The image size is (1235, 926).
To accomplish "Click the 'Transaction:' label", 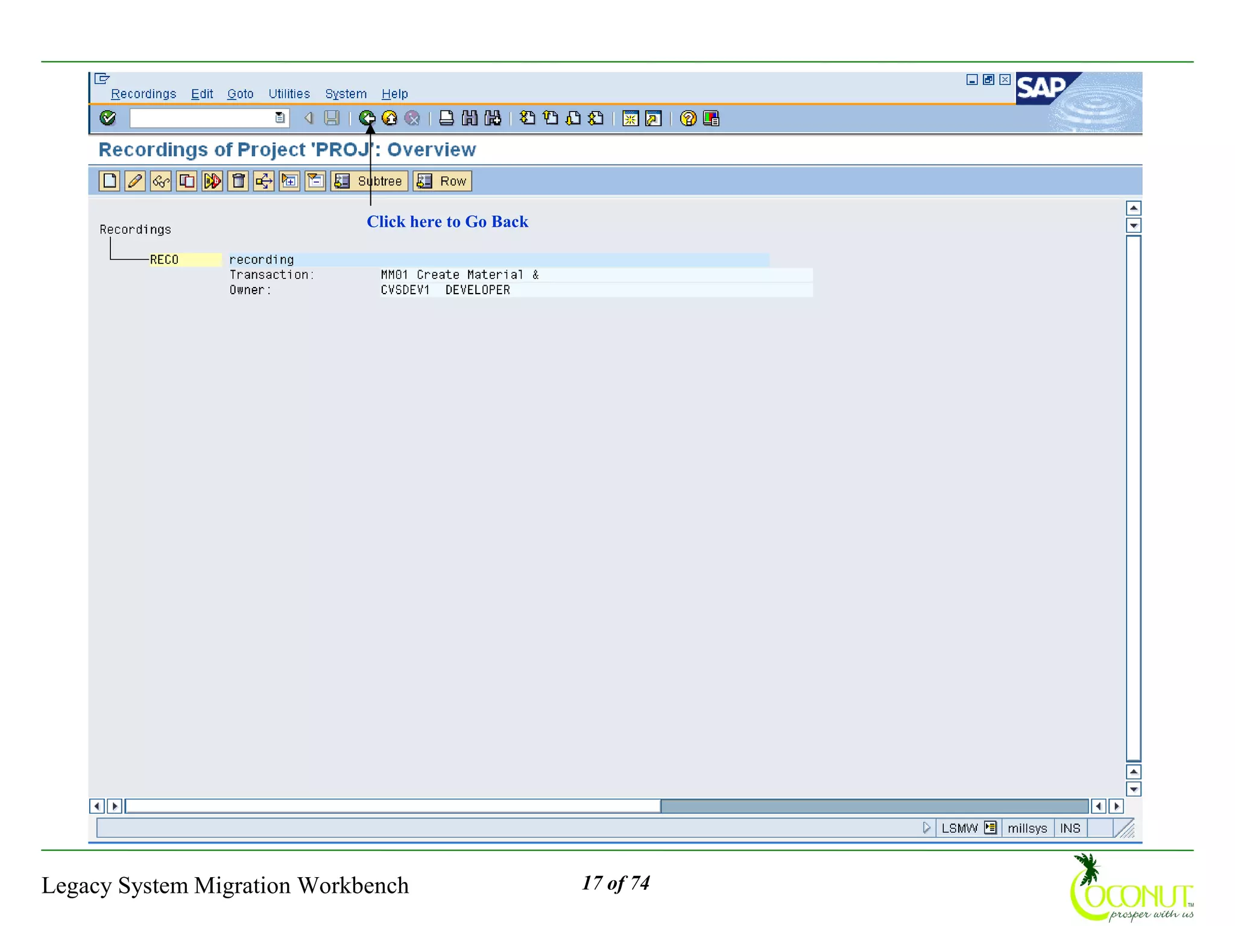I will 272,275.
